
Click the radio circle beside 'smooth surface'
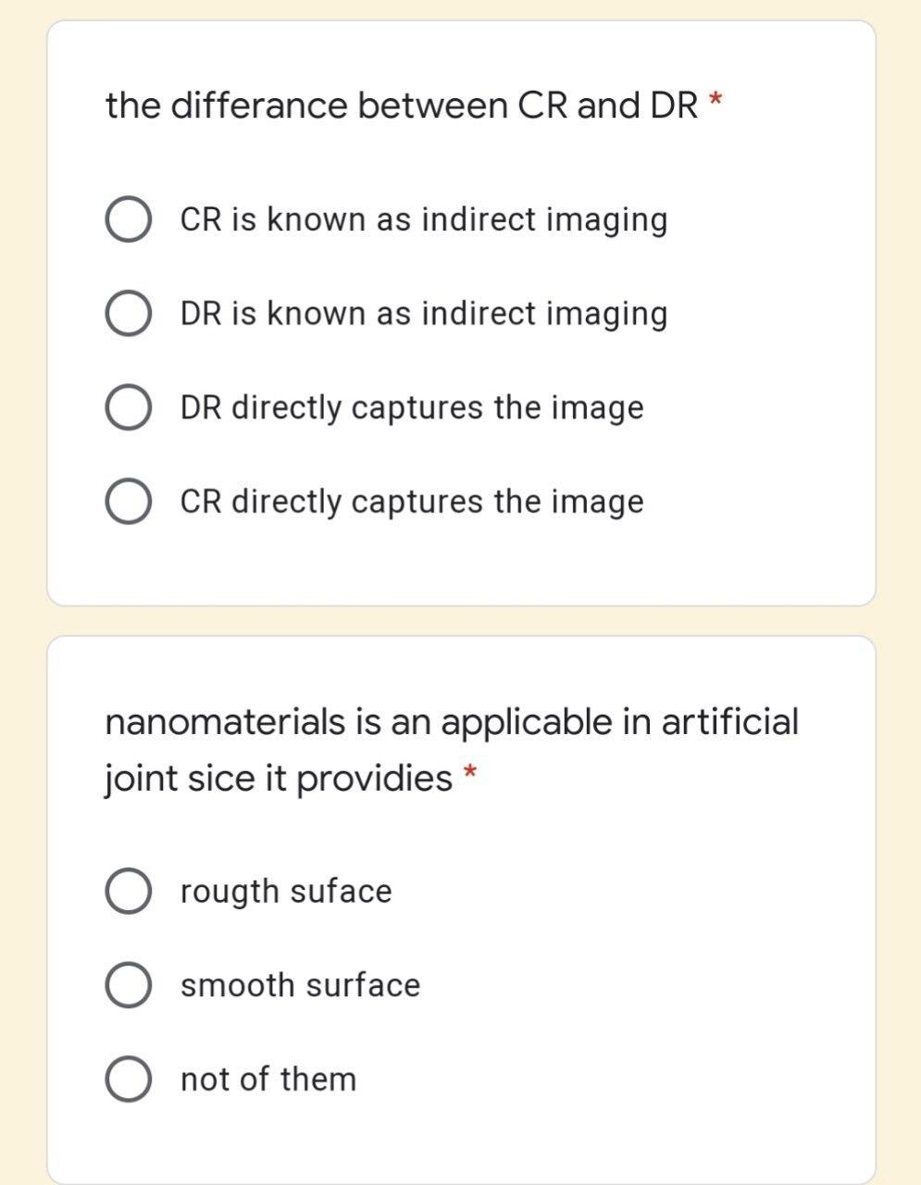click(x=130, y=984)
